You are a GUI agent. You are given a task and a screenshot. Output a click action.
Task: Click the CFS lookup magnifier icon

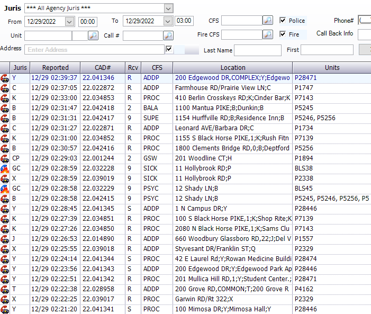[x=268, y=20]
